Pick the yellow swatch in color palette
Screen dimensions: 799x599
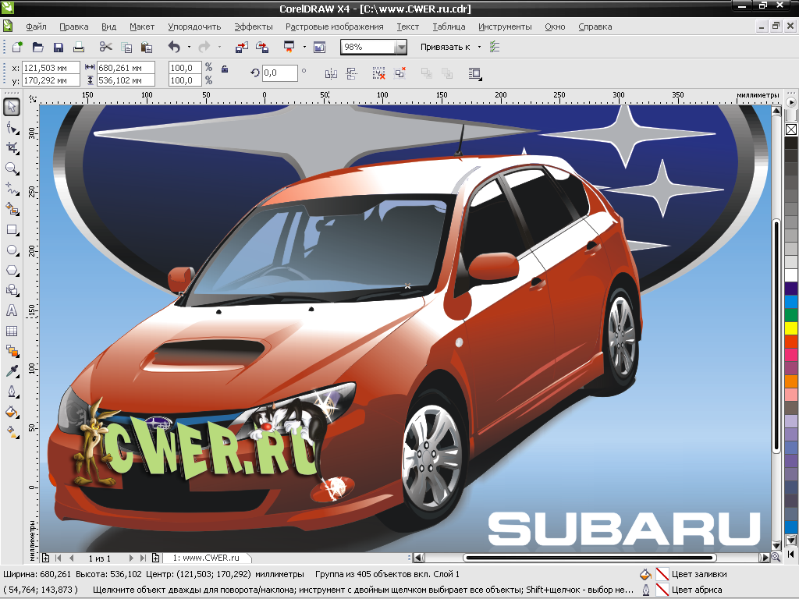point(790,328)
